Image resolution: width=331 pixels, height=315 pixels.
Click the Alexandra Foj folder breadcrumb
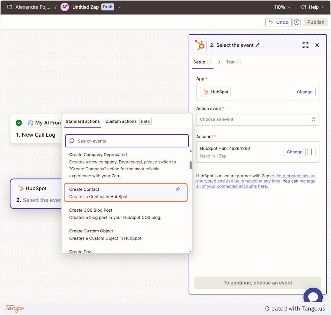point(33,7)
